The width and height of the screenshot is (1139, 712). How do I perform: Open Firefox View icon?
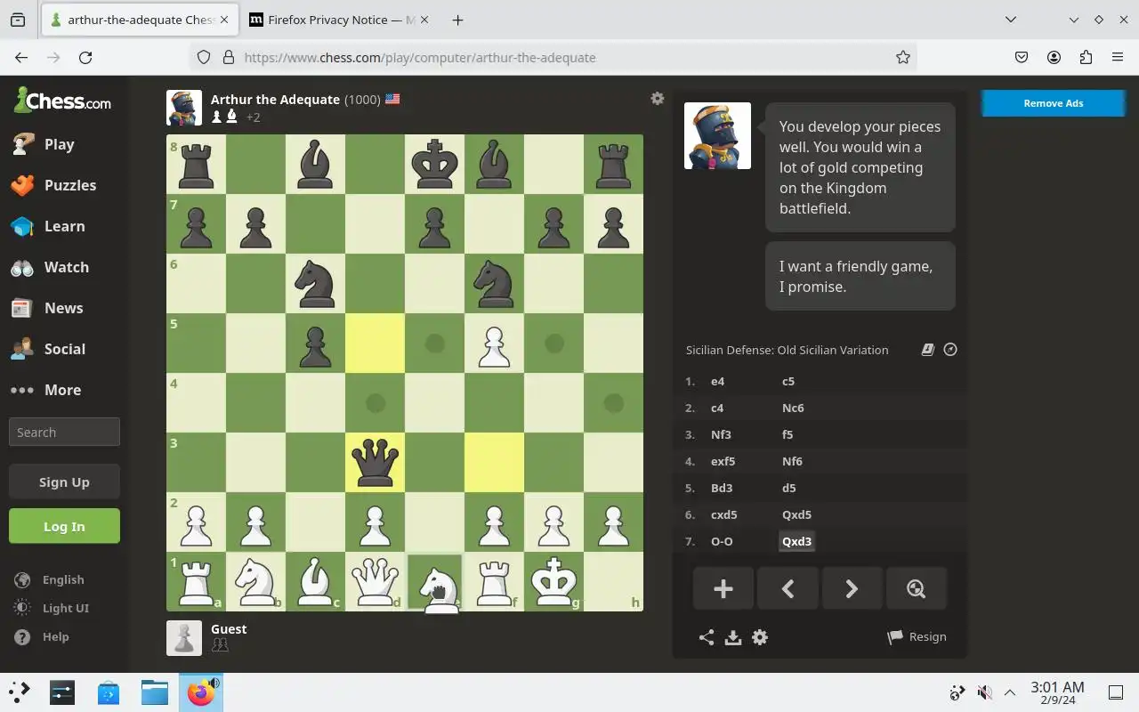coord(18,20)
